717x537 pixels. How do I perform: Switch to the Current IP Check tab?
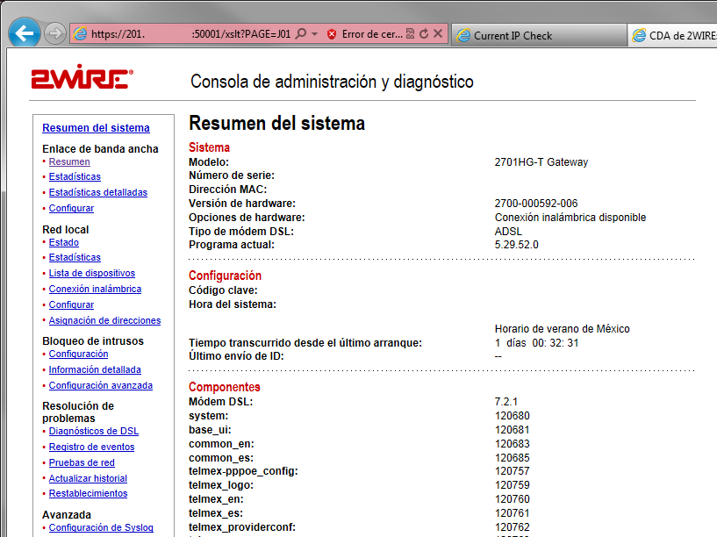(x=518, y=34)
